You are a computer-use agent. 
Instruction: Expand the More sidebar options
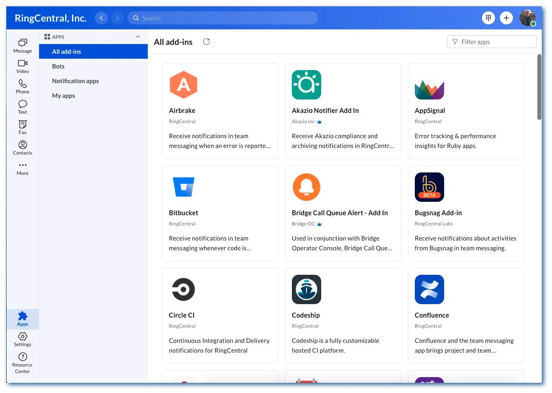pyautogui.click(x=22, y=168)
